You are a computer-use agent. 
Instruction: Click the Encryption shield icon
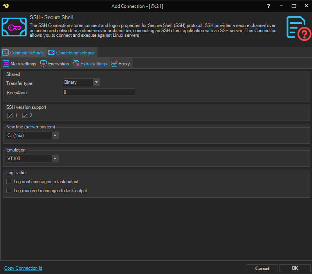pos(43,63)
